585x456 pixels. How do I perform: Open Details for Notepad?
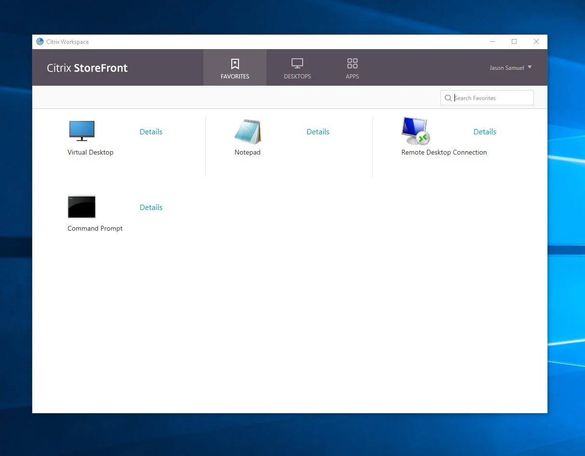318,132
